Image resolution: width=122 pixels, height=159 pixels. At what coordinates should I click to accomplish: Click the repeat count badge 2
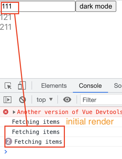[9, 141]
